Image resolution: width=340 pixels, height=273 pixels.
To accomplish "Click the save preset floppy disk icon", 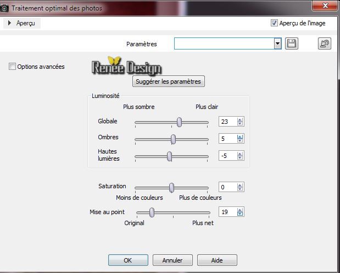I will 292,43.
